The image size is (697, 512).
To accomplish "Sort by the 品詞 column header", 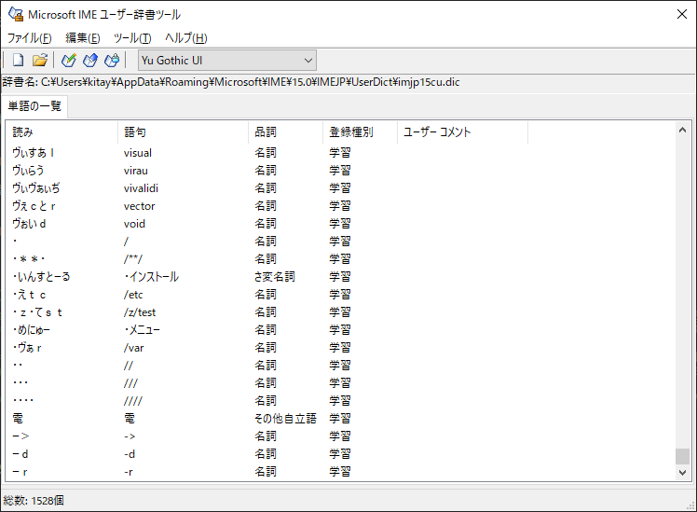I will coord(285,132).
